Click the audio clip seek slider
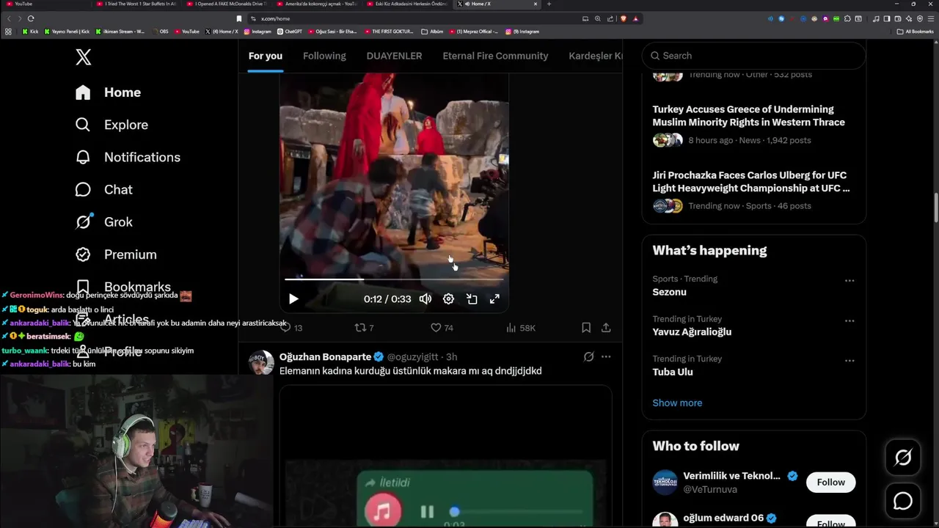This screenshot has width=939, height=528. 517,512
